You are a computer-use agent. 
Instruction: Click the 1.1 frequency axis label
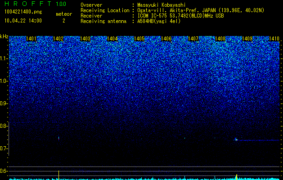pos(4,58)
